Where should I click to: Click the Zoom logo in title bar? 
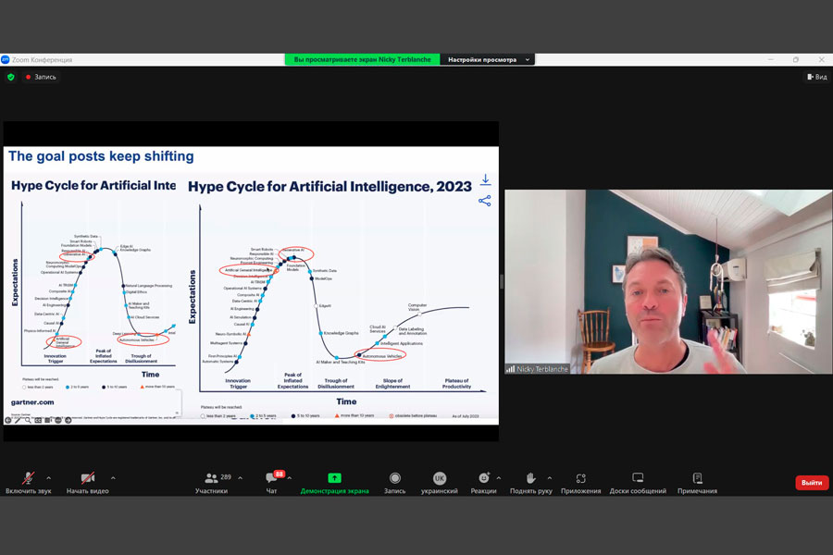pos(6,59)
